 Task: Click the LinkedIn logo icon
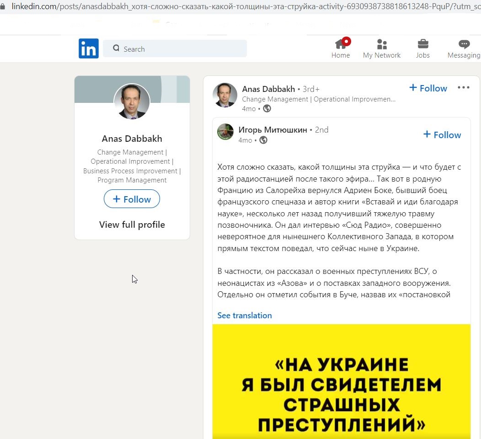[x=88, y=48]
